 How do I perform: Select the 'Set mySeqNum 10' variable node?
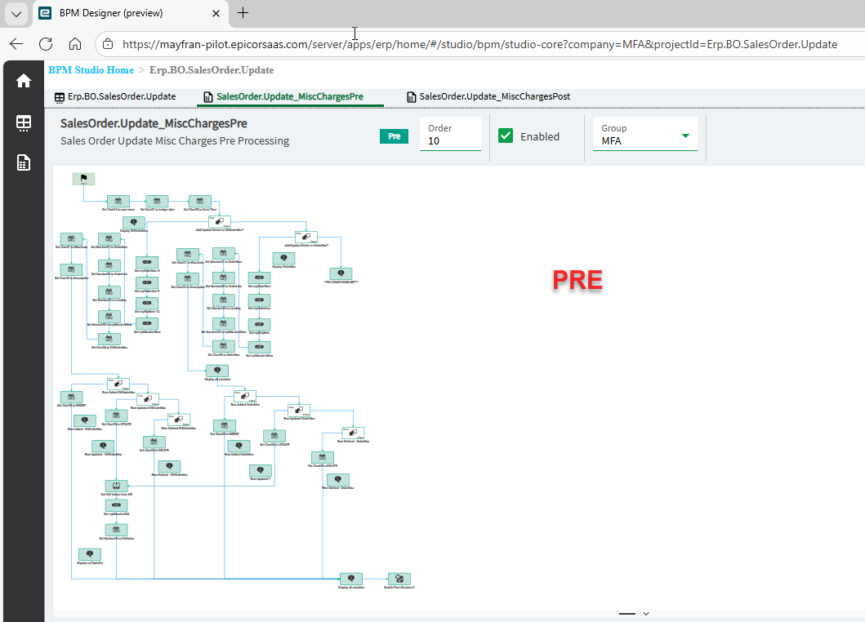147,304
